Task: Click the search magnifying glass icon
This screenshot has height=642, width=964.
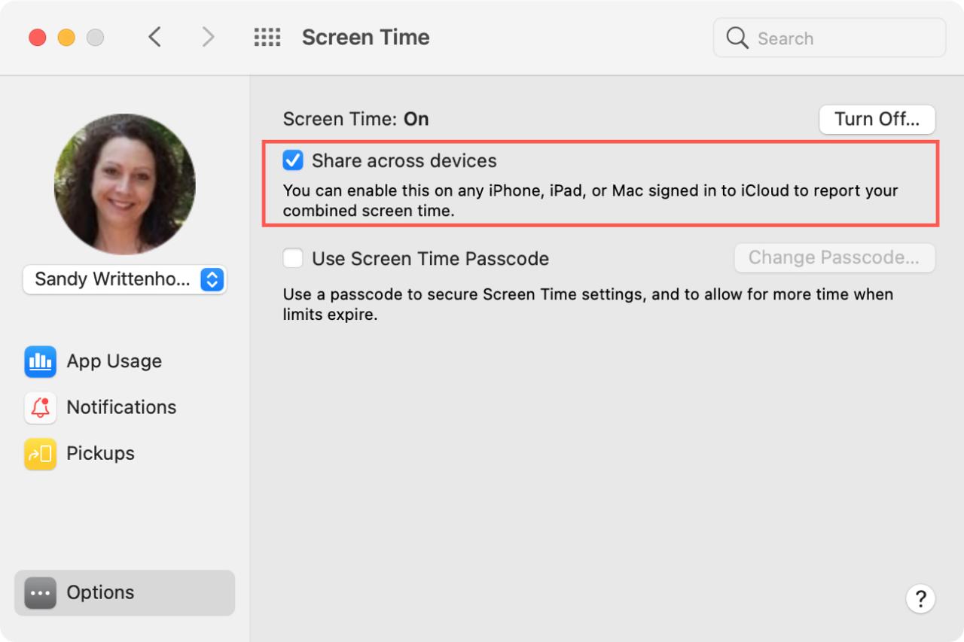Action: 736,38
